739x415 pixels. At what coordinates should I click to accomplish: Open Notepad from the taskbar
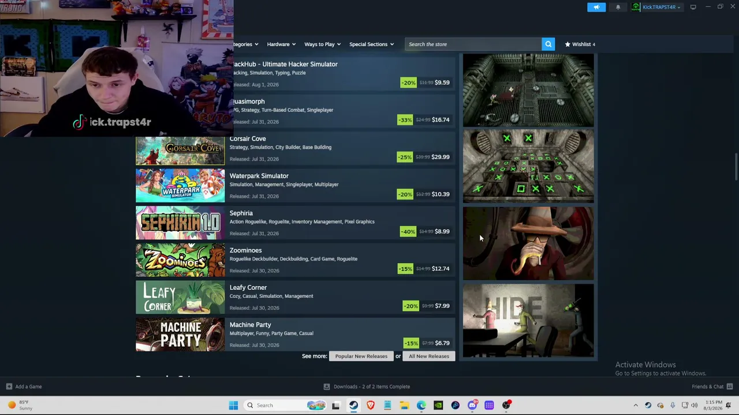coord(387,405)
